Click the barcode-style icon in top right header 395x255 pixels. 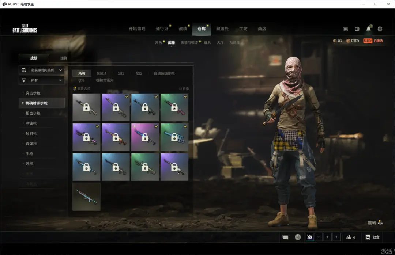click(x=346, y=29)
